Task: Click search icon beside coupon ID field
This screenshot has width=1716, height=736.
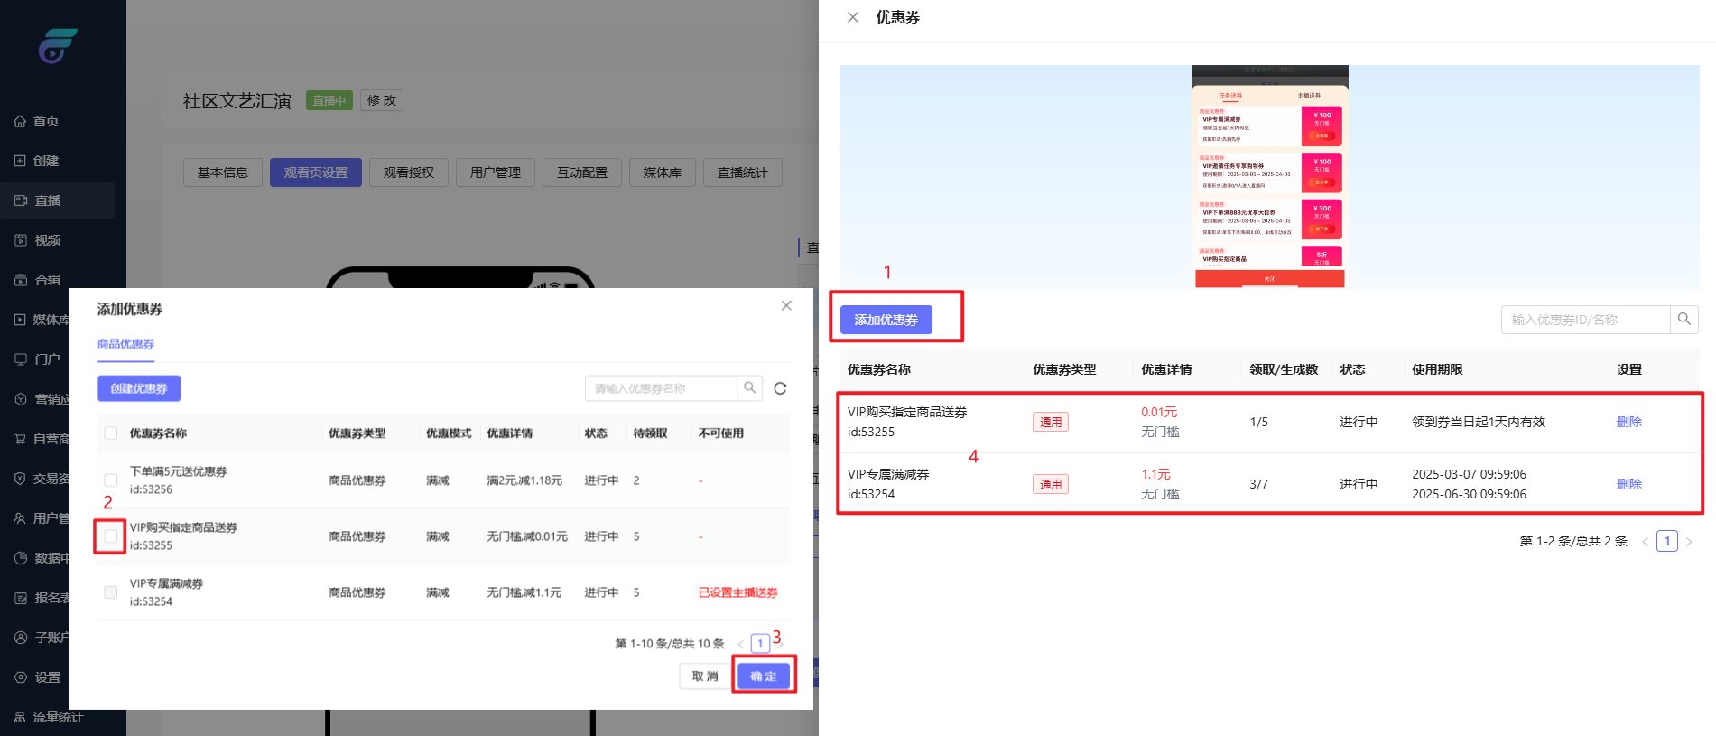Action: point(1684,320)
